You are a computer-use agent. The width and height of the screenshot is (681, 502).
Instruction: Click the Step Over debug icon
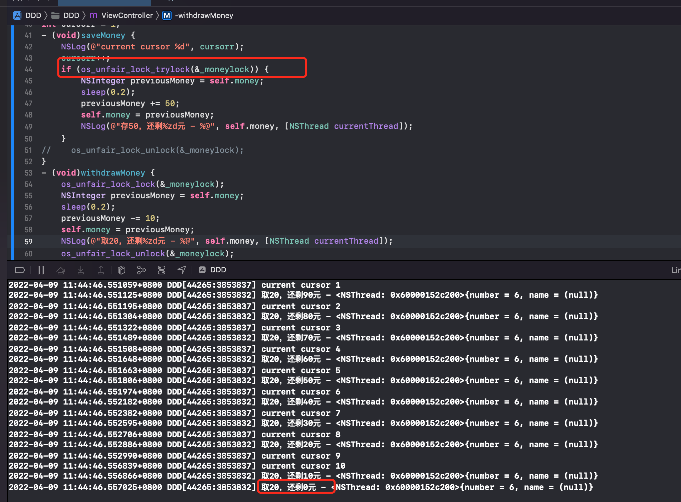[61, 270]
